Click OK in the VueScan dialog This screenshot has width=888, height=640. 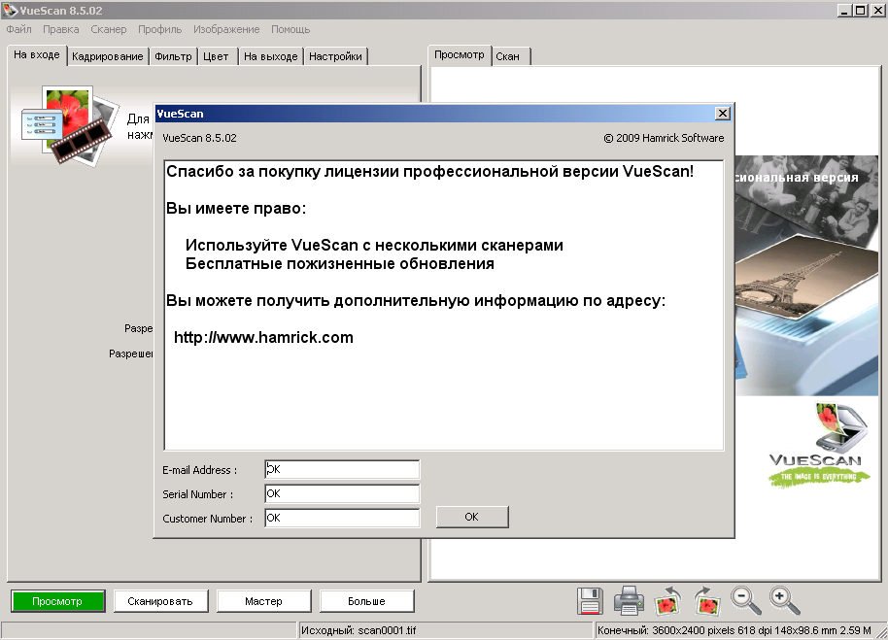472,517
